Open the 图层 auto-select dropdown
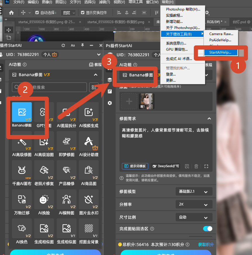The width and height of the screenshot is (252, 255). coord(68,13)
